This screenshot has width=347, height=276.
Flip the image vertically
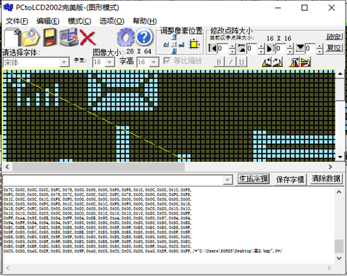pyautogui.click(x=306, y=62)
